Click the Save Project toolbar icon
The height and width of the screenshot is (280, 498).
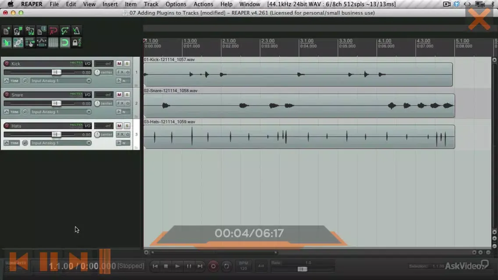[x=30, y=31]
